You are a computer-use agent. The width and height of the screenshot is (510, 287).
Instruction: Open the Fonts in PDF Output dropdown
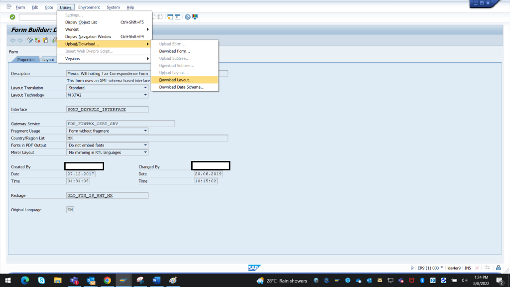(145, 145)
